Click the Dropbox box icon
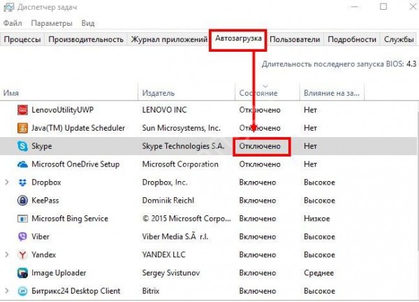The width and height of the screenshot is (419, 302). pyautogui.click(x=22, y=182)
